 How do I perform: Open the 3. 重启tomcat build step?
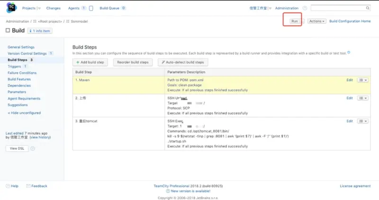pos(86,121)
